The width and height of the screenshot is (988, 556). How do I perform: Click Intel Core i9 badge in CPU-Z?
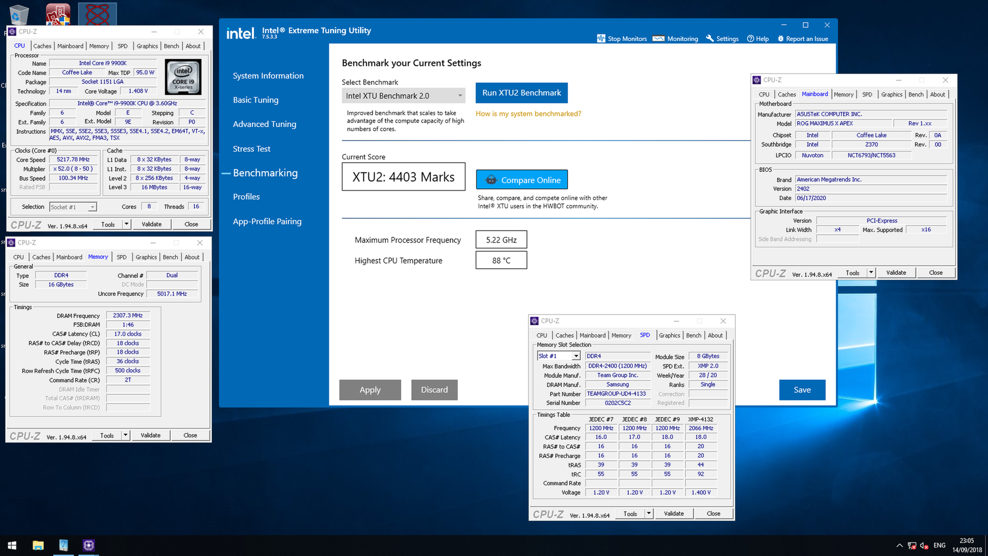[183, 77]
